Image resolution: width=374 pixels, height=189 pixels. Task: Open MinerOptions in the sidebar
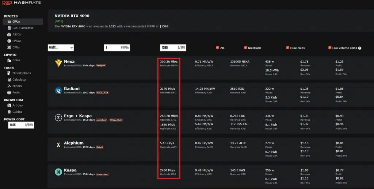[x=22, y=73]
